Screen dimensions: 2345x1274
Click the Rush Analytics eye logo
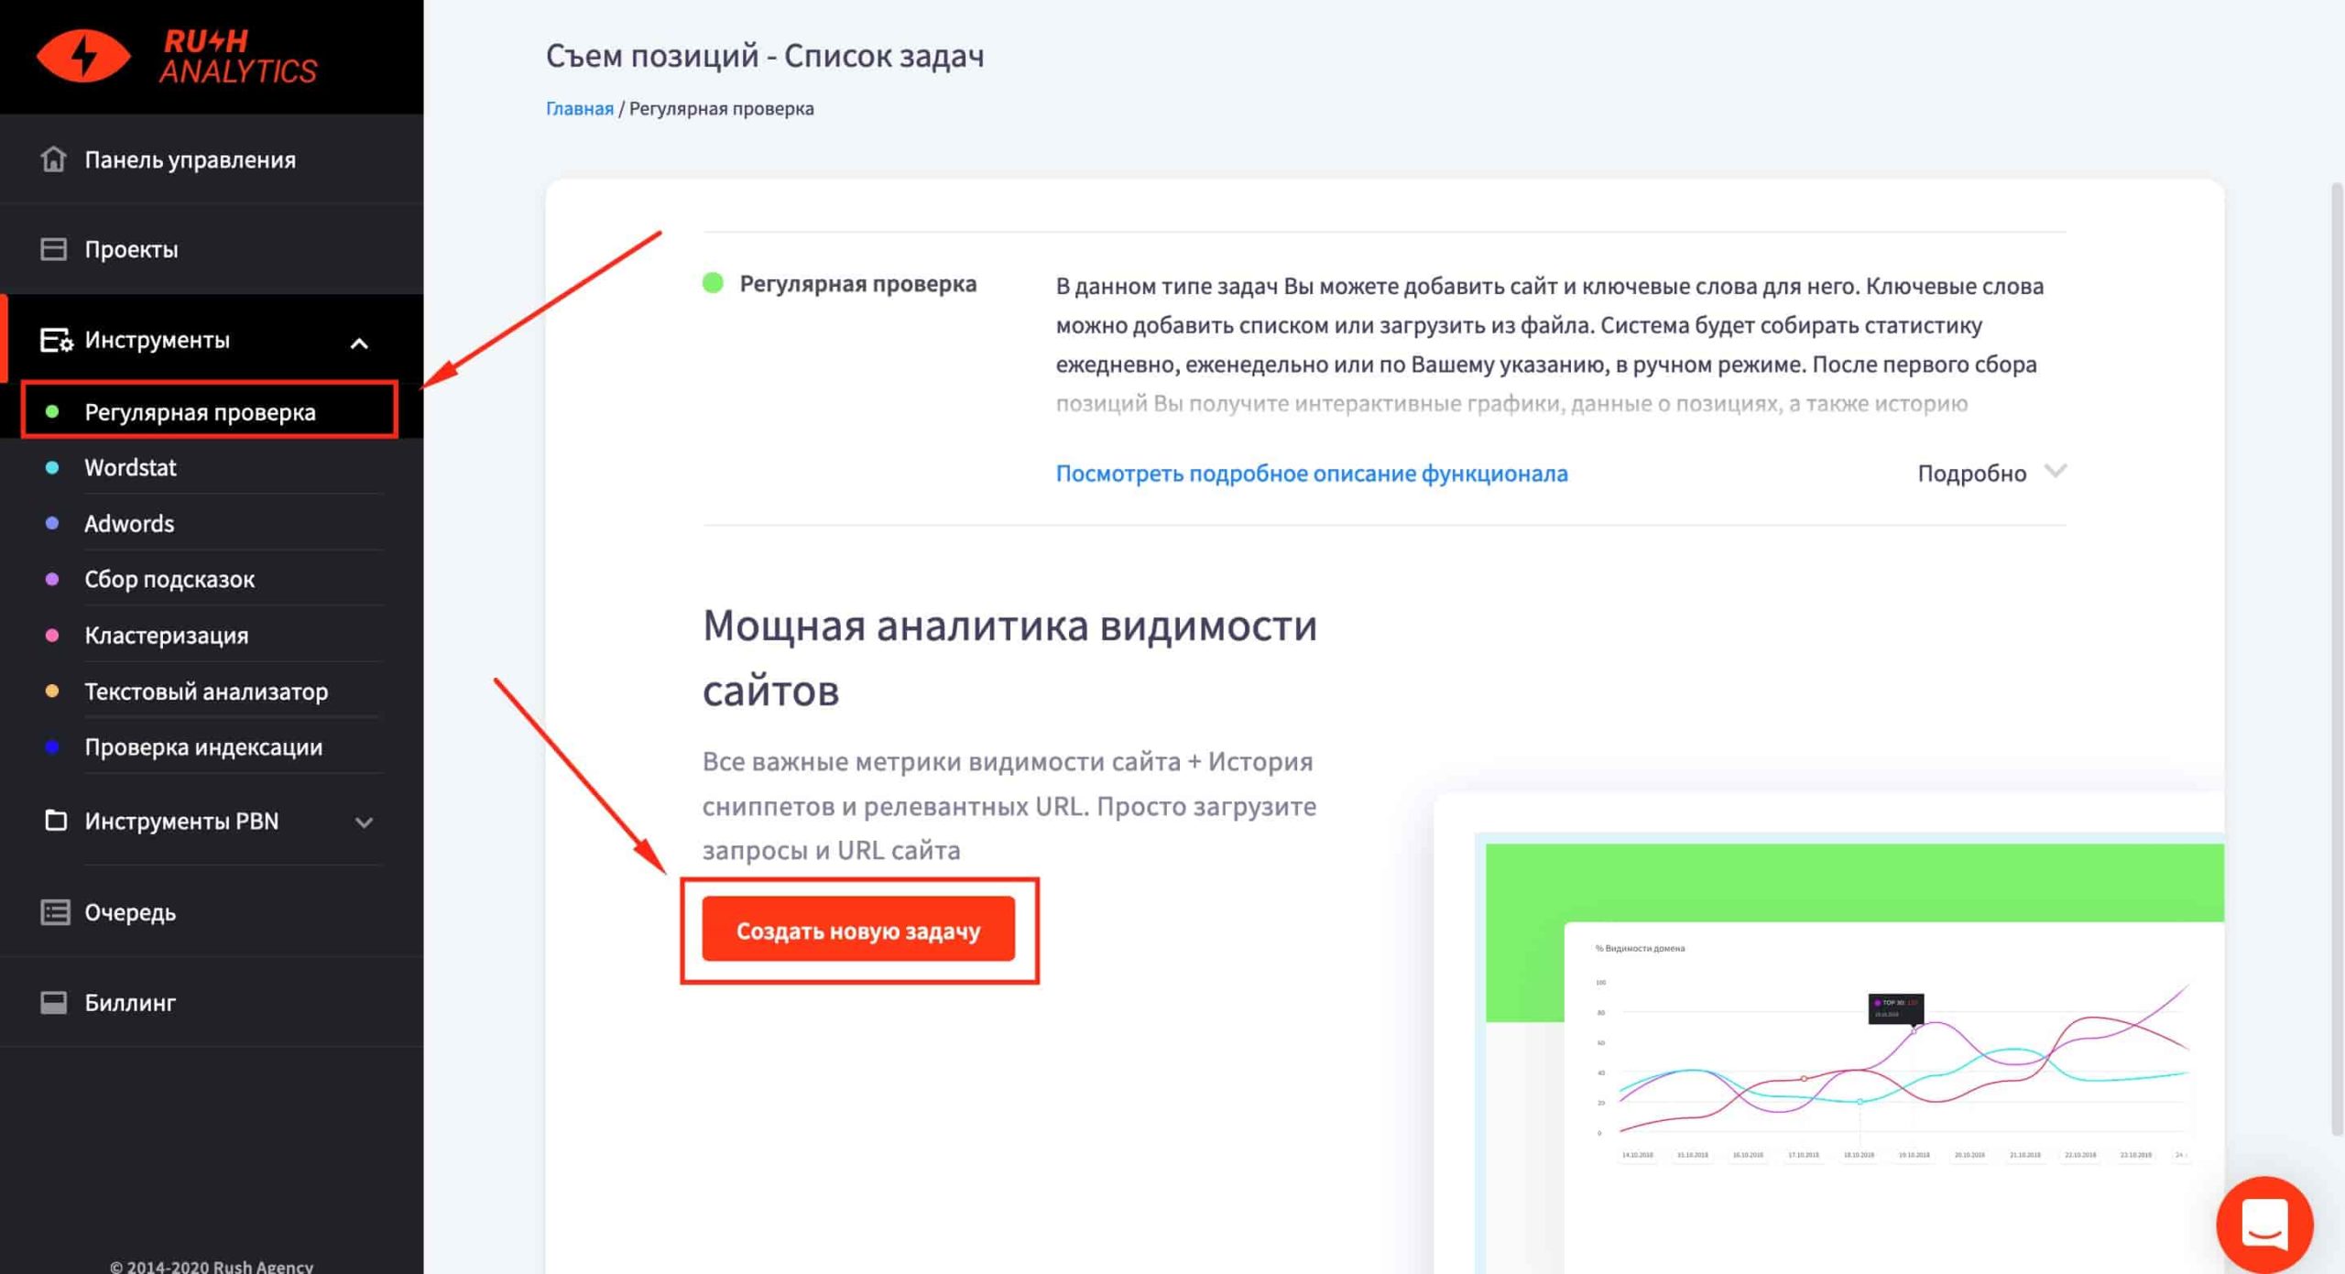83,56
